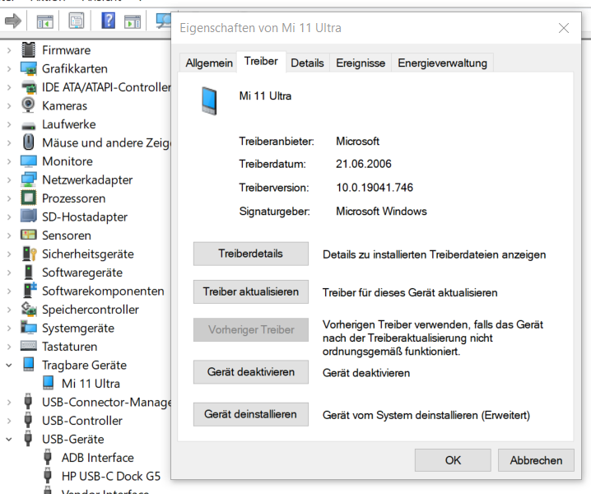Open the properties sheet toolbar icon
591x494 pixels.
pyautogui.click(x=76, y=21)
